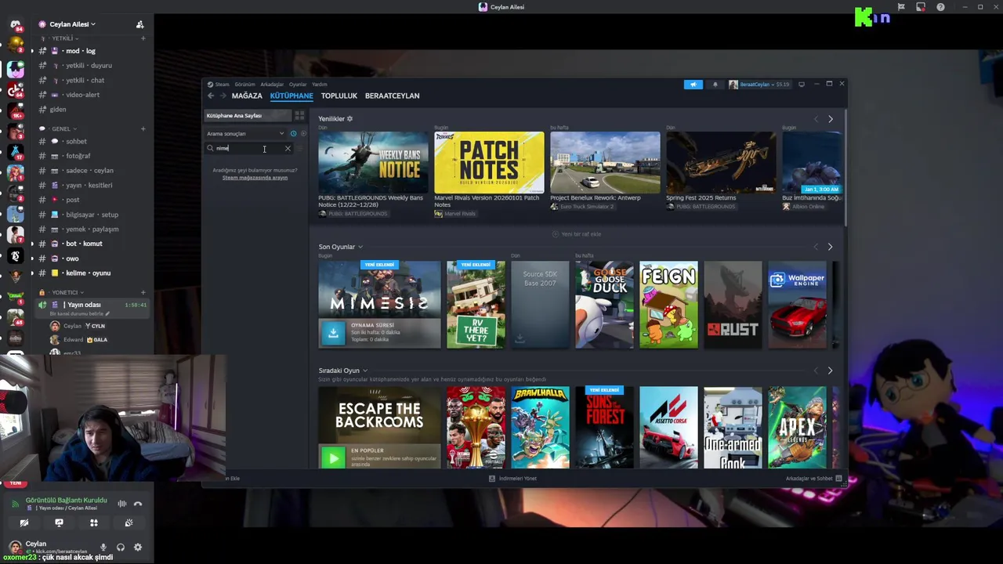Viewport: 1003px width, 564px height.
Task: Select Apex Legends game cover
Action: [797, 428]
